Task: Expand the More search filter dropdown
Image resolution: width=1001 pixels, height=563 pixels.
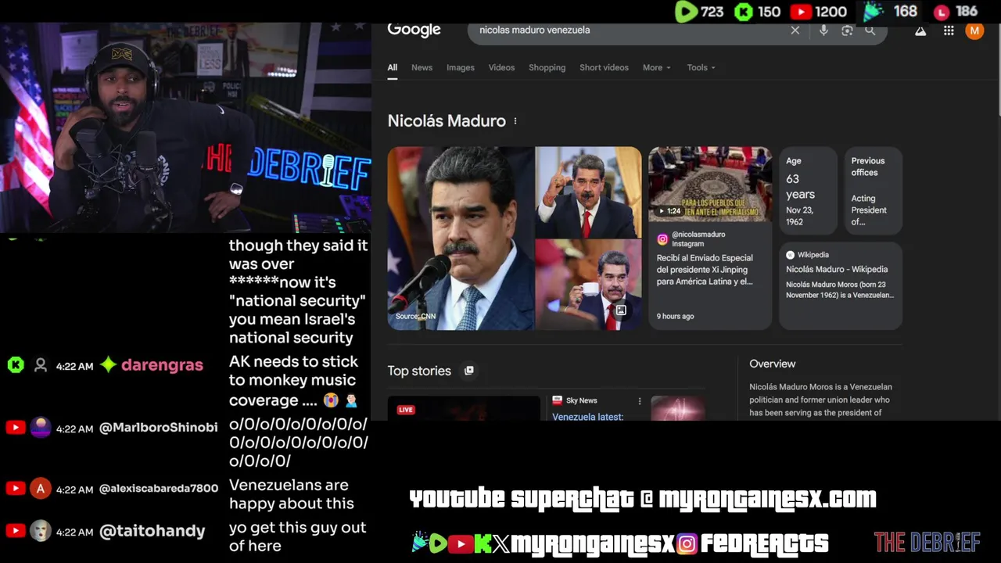Action: click(x=657, y=68)
